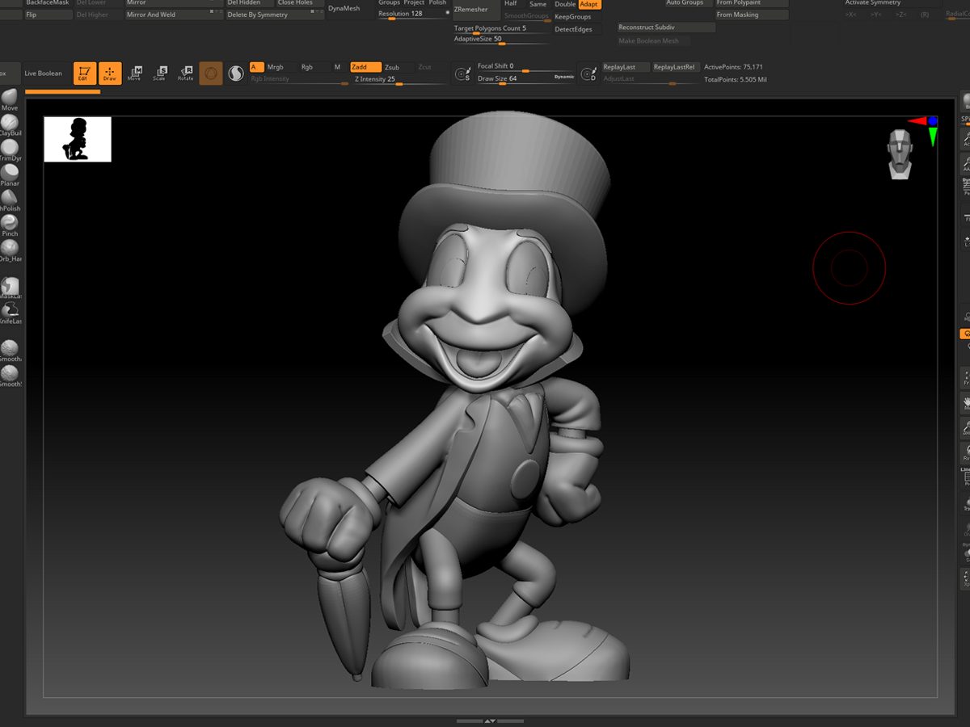Toggle Edit mode button
The height and width of the screenshot is (727, 970).
point(84,74)
